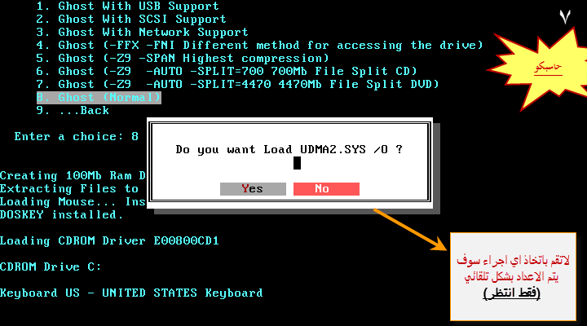The width and height of the screenshot is (587, 326).
Task: Click the blinking cursor block in dialog
Action: [297, 163]
